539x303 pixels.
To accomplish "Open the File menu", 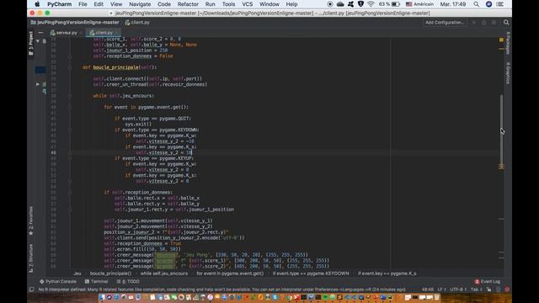I will click(x=83, y=4).
